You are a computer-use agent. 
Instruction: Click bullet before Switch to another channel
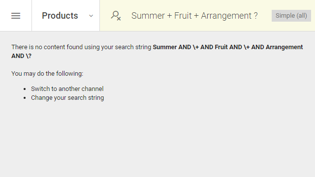tap(25, 89)
